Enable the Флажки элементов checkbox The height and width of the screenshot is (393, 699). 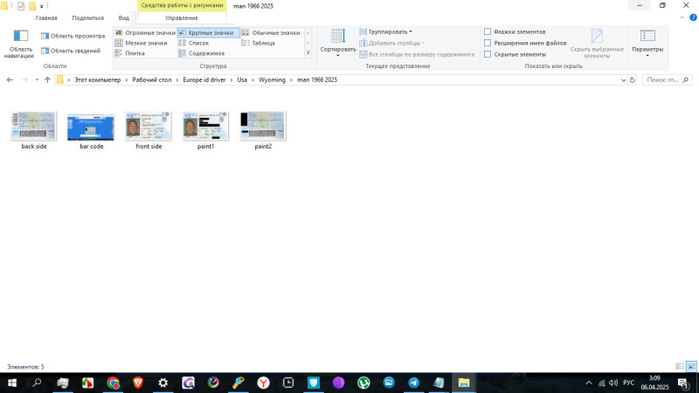tap(488, 31)
